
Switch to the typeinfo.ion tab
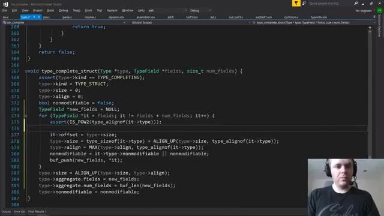(319, 17)
